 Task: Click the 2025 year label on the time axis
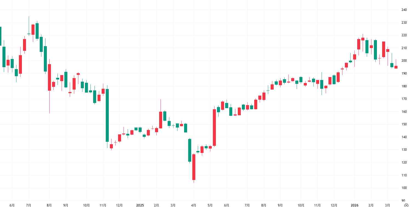tap(140, 205)
